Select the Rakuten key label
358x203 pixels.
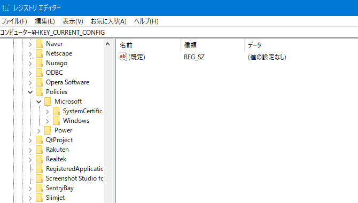point(57,150)
